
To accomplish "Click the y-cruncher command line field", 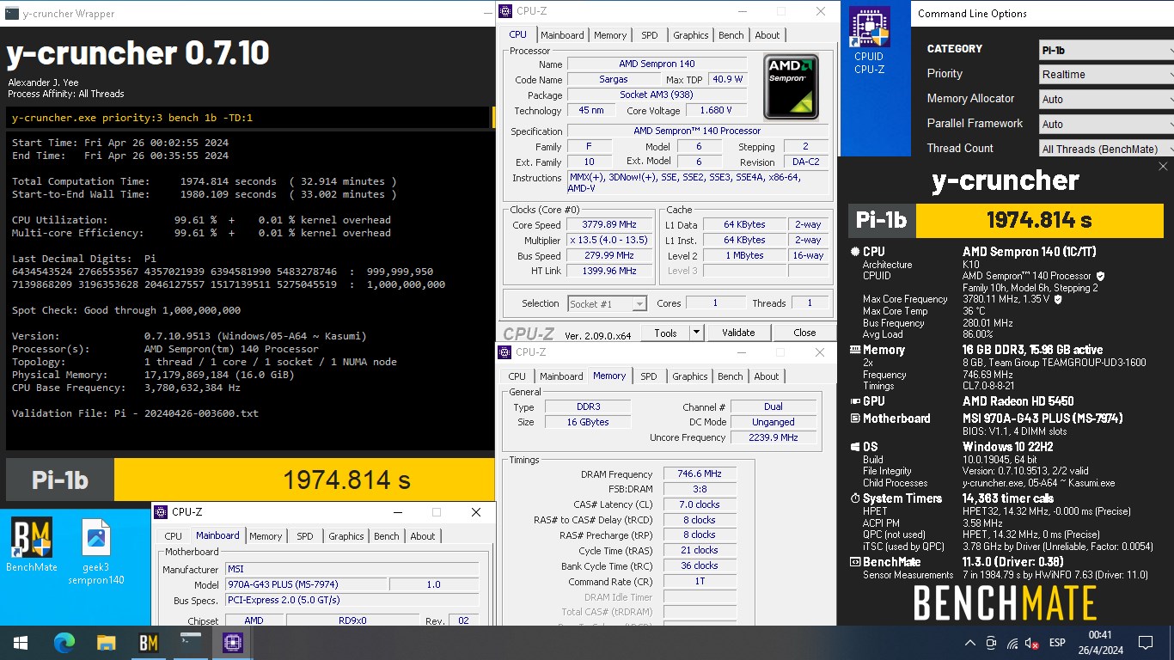I will pos(248,118).
